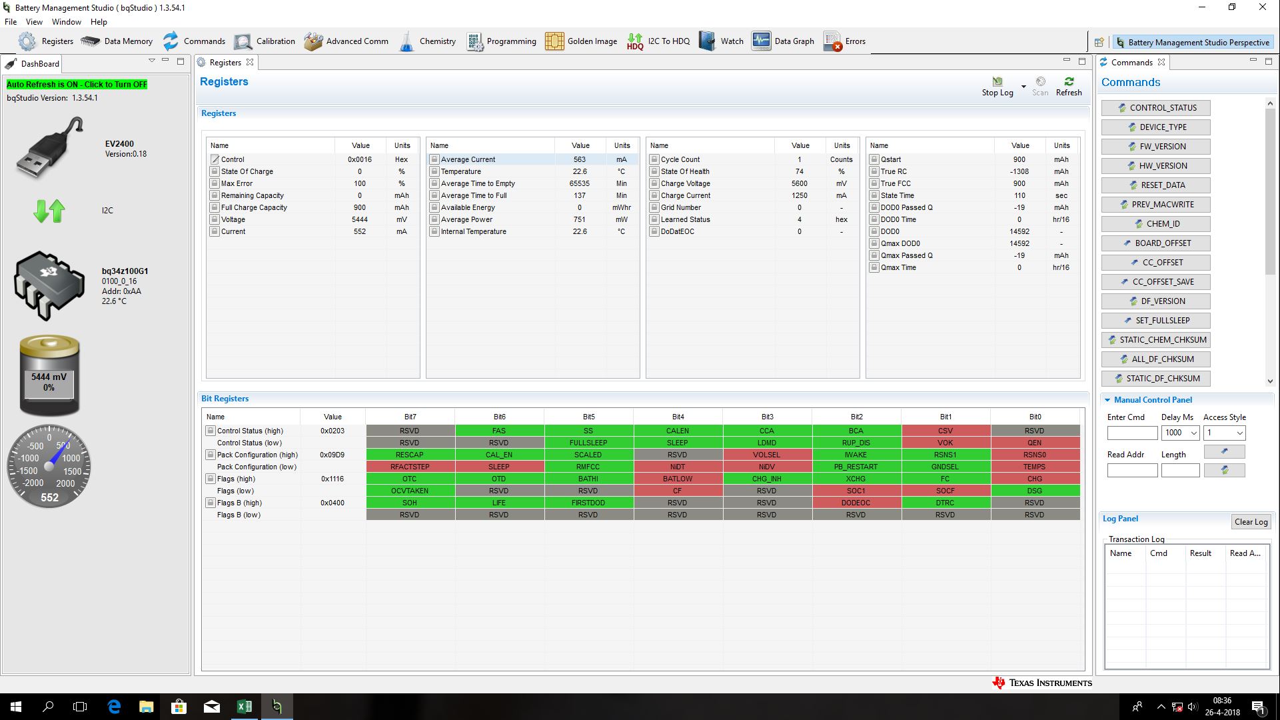Send the CONTROL_STATUS command
Image resolution: width=1280 pixels, height=720 pixels.
[1155, 108]
